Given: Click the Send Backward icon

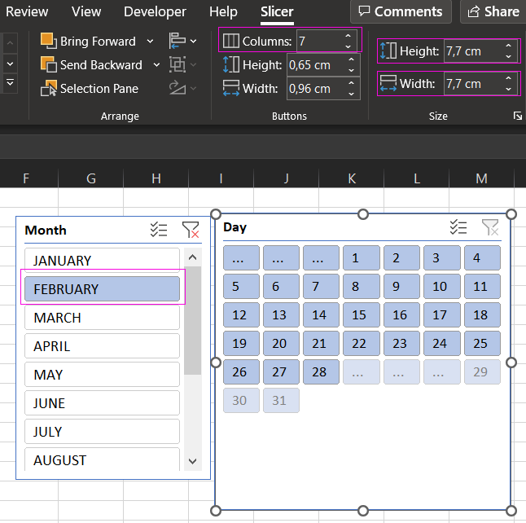Looking at the screenshot, I should pyautogui.click(x=48, y=64).
